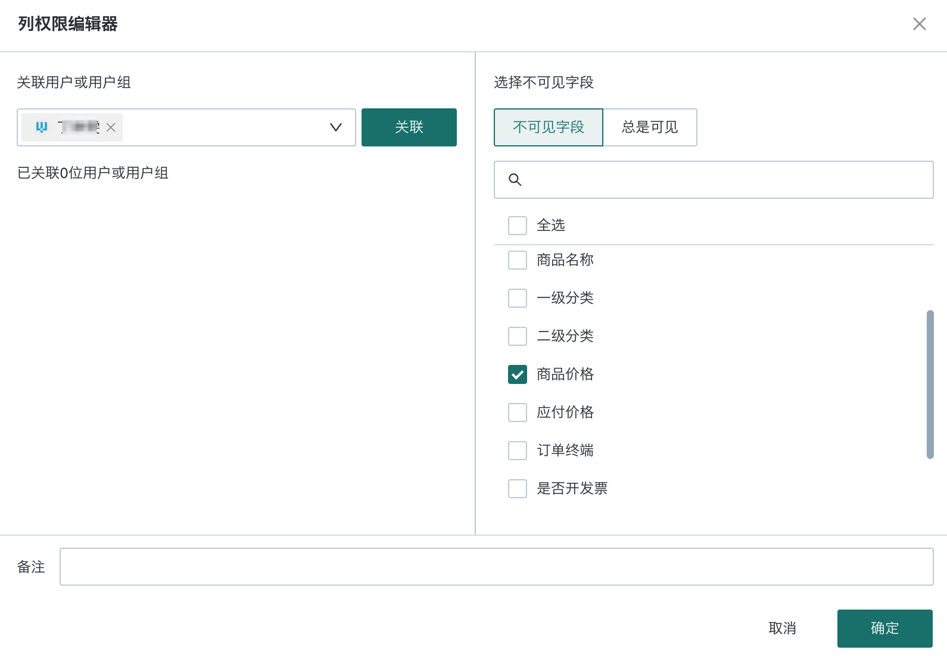Tick the 一级分类 field checkbox
Image resolution: width=947 pixels, height=656 pixels.
coord(518,298)
